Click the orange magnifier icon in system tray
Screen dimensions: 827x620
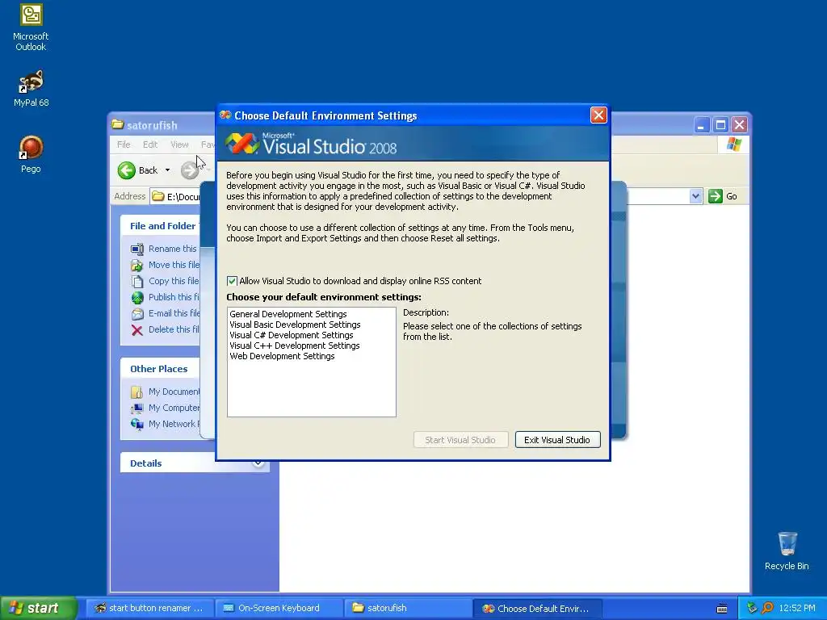point(767,608)
